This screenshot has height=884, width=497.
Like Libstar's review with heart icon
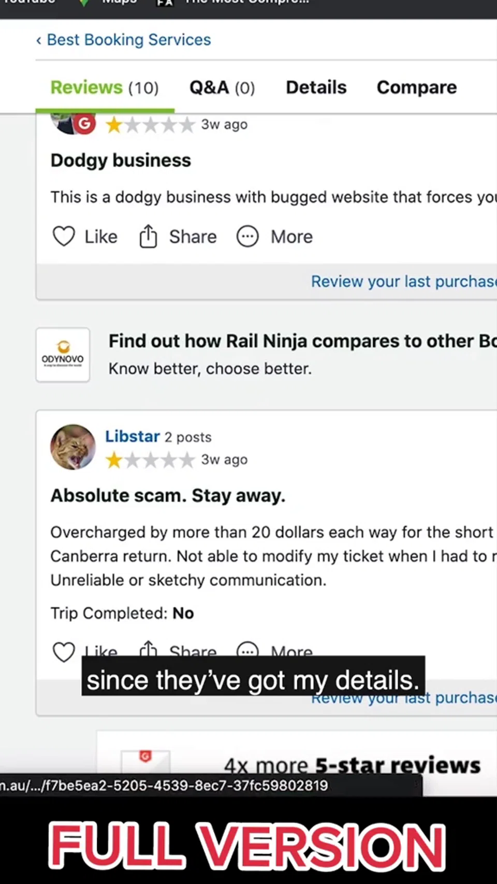point(64,651)
